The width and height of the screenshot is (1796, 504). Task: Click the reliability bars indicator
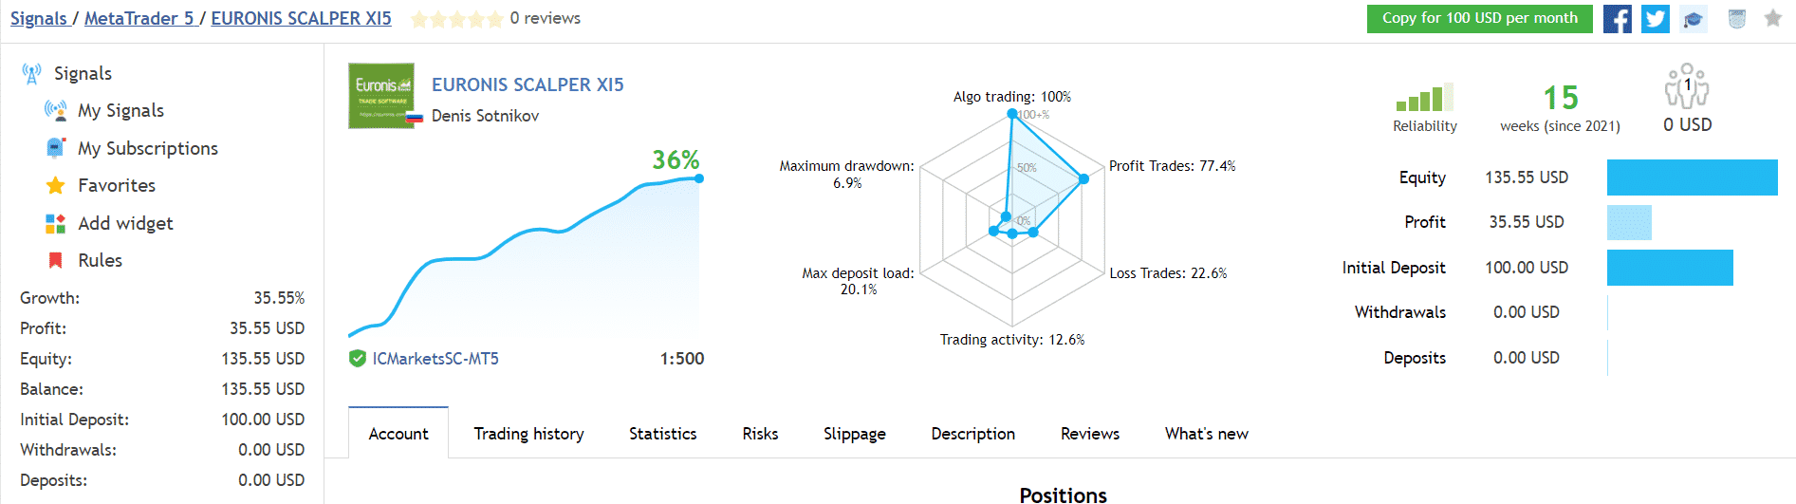tap(1424, 97)
